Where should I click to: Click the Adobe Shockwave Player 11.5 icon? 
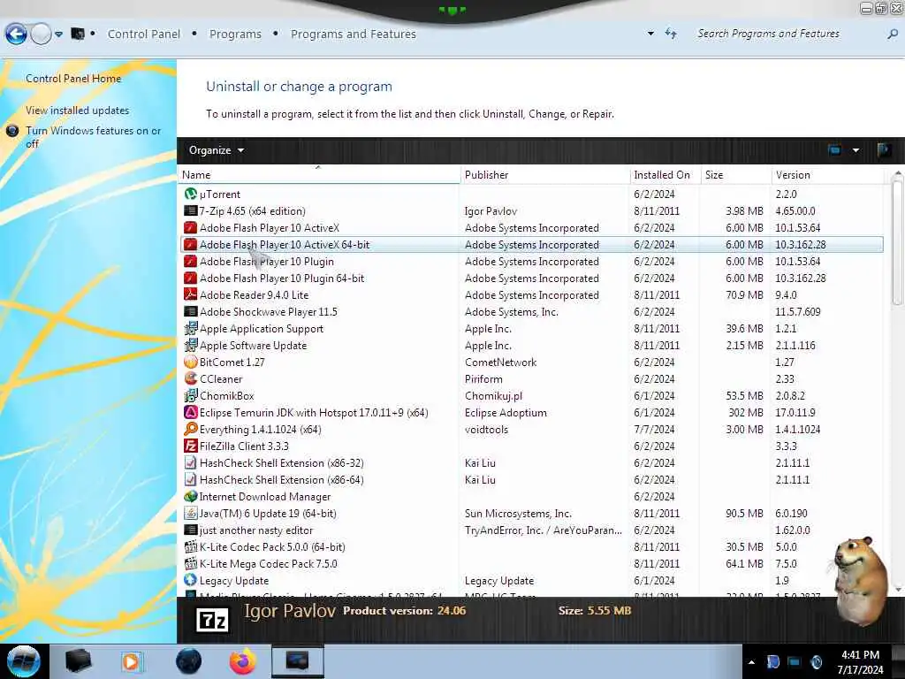click(x=191, y=311)
